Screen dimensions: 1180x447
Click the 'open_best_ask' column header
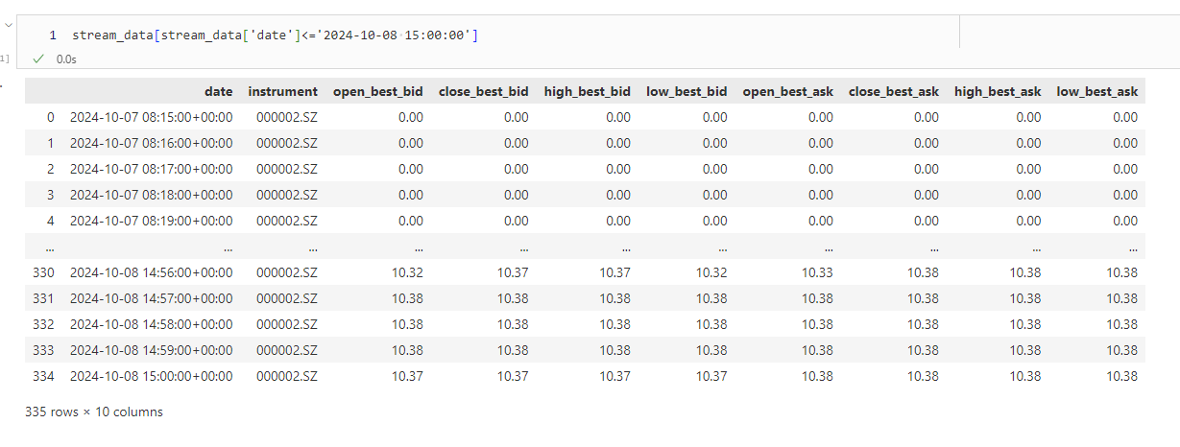coord(787,92)
